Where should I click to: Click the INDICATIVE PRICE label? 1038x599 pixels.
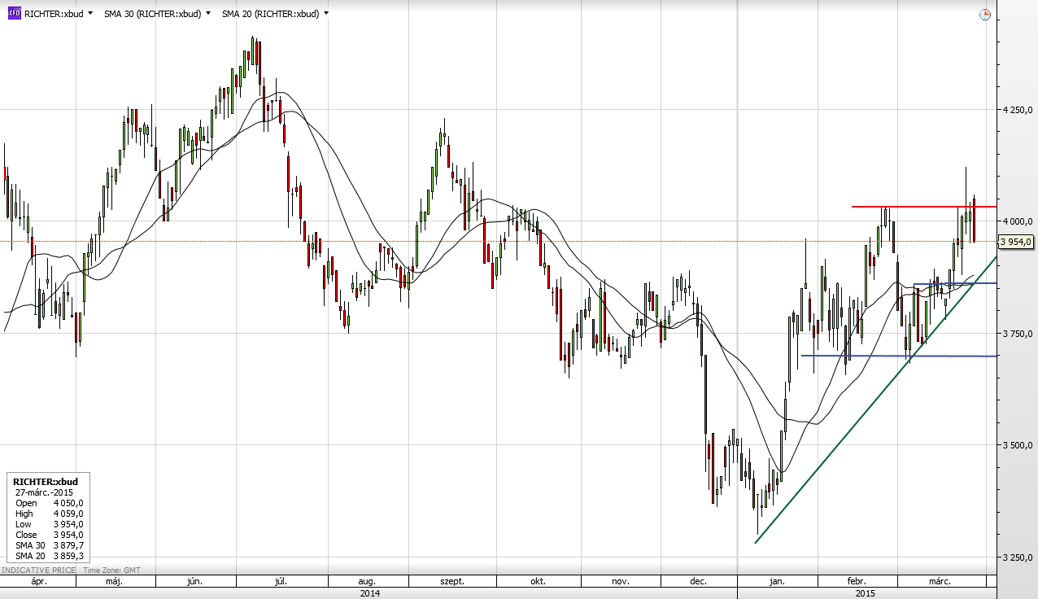39,571
